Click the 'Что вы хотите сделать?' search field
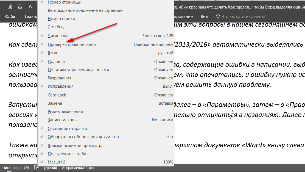 tap(243, 16)
